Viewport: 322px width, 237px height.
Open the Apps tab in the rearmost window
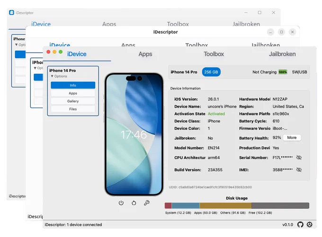coord(109,24)
